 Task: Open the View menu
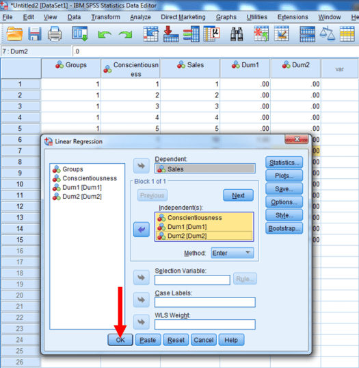pos(50,17)
